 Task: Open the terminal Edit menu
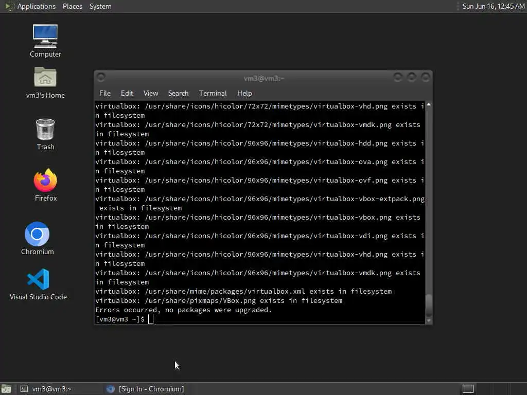point(127,94)
